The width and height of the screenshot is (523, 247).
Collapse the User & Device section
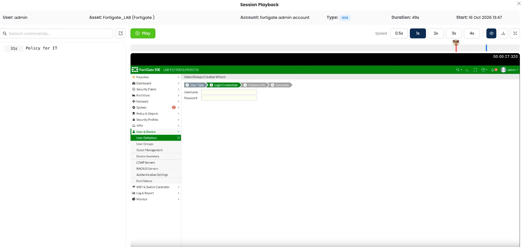[x=156, y=132]
